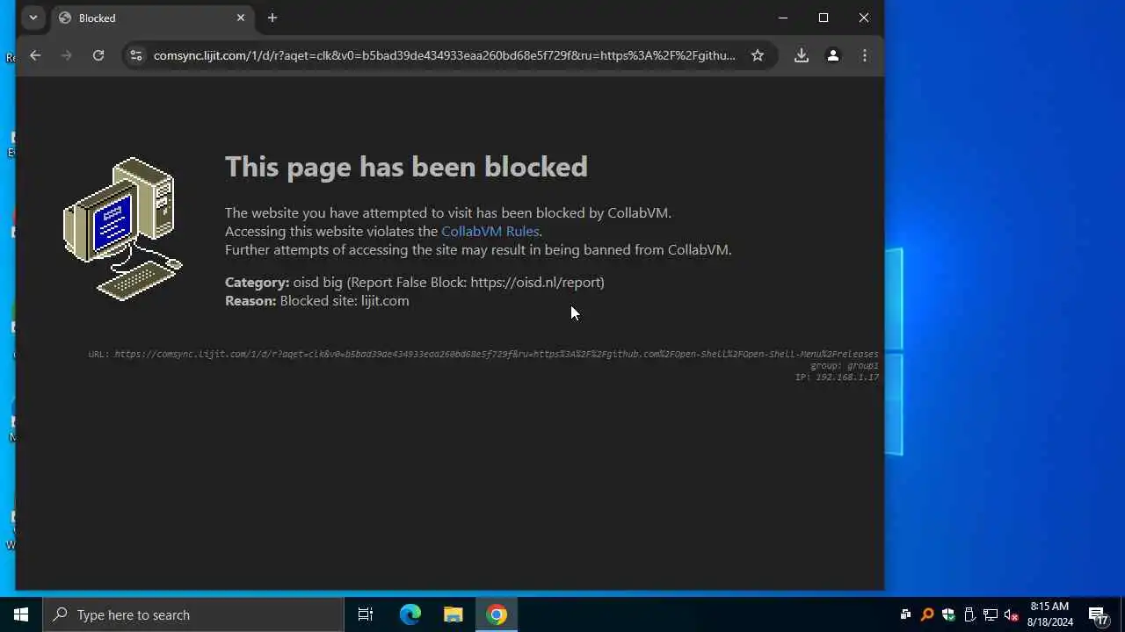The height and width of the screenshot is (632, 1125).
Task: Bookmark this page with the star icon
Action: point(758,55)
